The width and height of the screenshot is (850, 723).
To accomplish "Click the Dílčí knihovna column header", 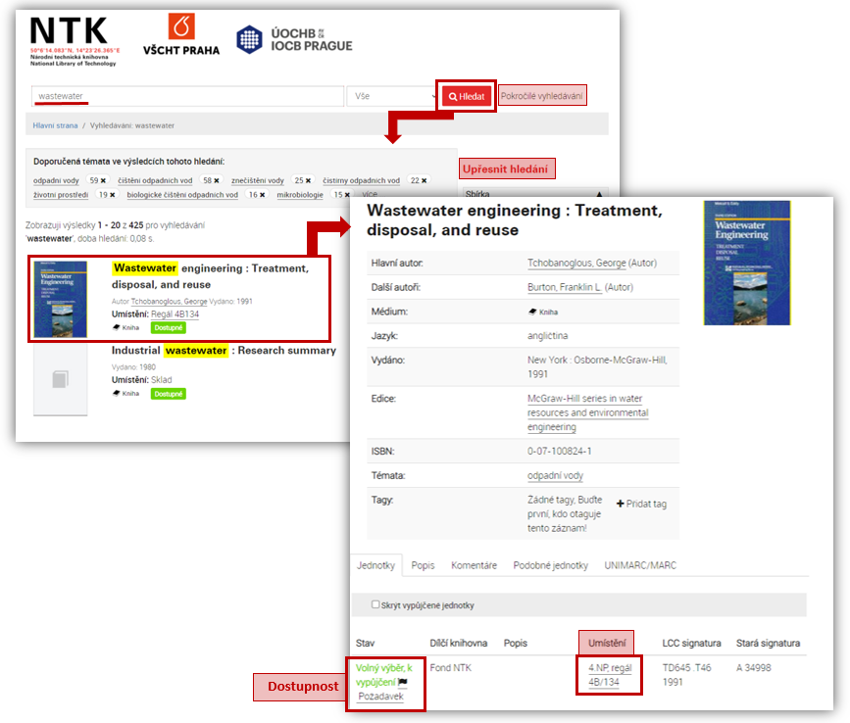I will point(459,644).
